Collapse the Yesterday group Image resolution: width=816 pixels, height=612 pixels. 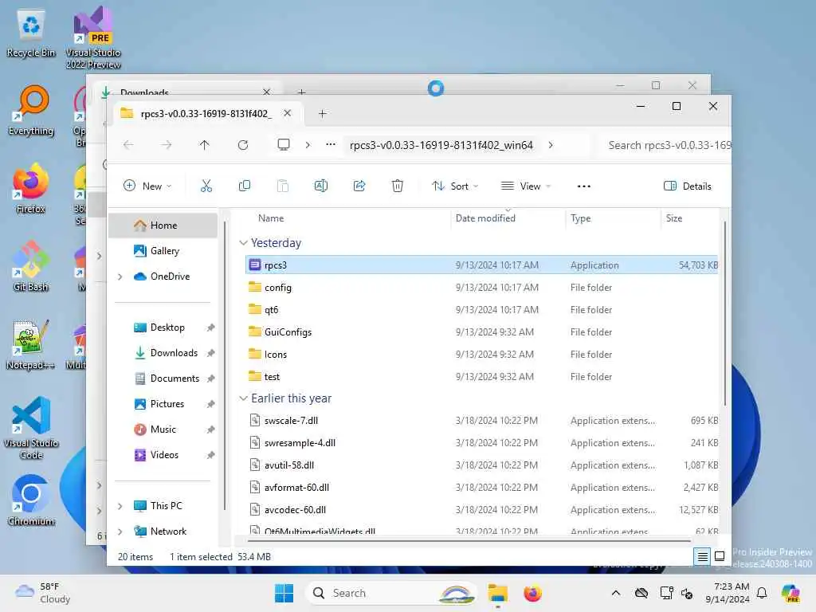243,243
